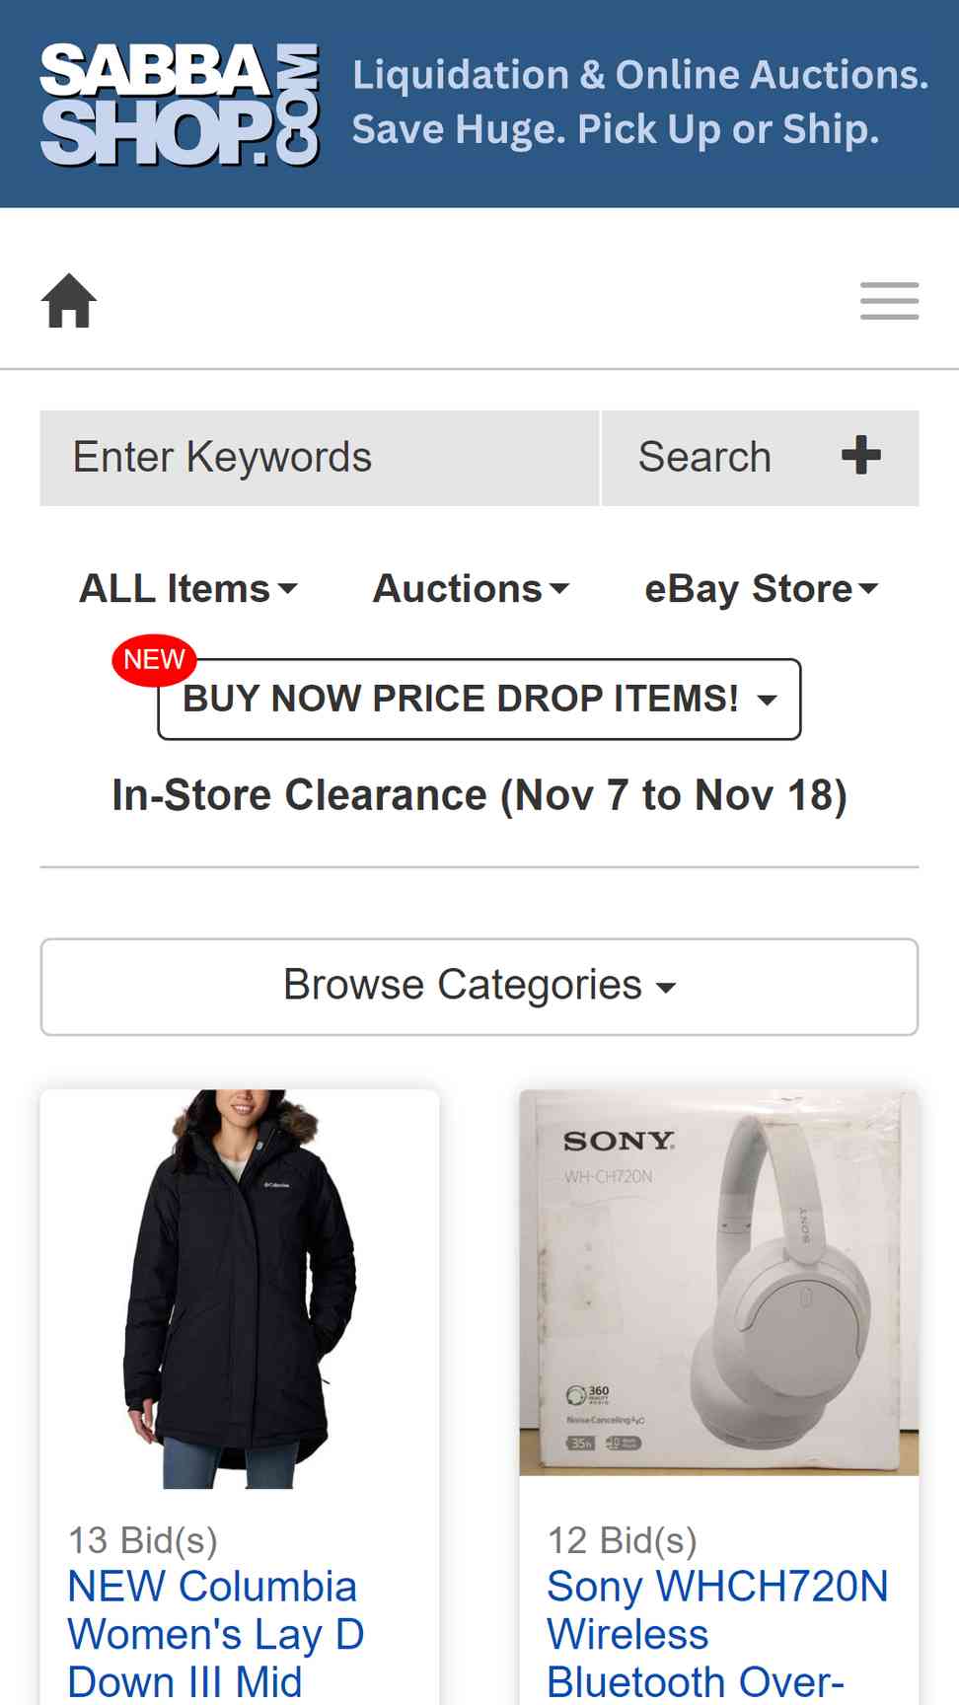Open the hamburger navigation menu
959x1705 pixels.
[x=889, y=301]
